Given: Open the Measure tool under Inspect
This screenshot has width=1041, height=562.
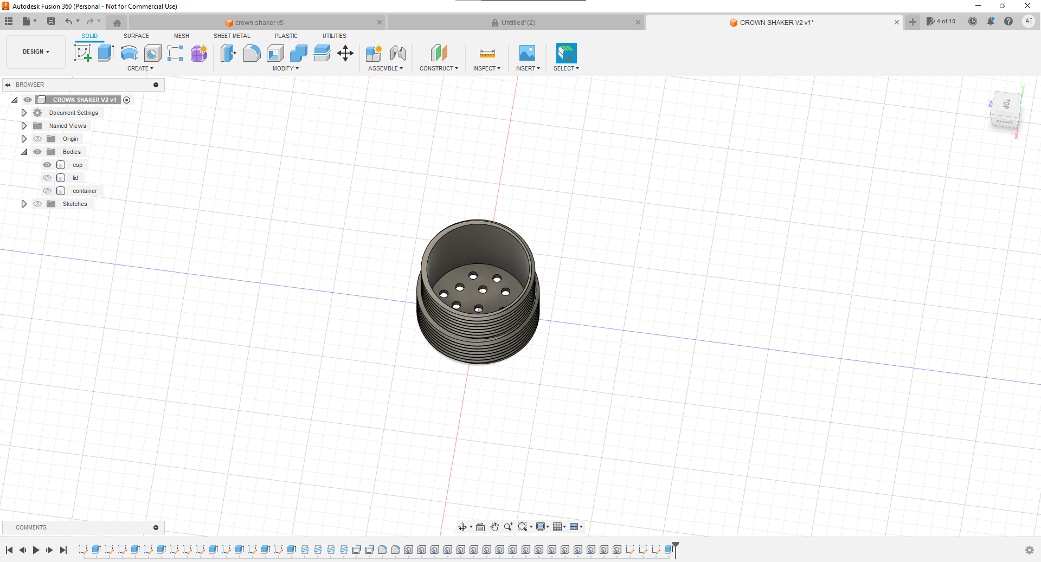Looking at the screenshot, I should coord(486,53).
